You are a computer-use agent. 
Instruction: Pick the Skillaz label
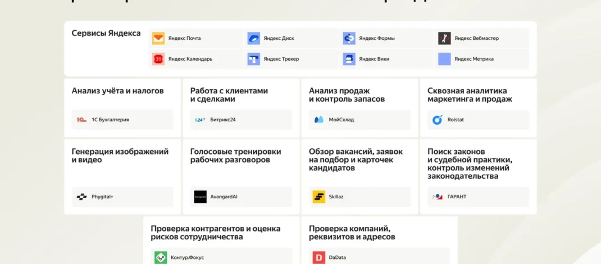[x=336, y=197]
